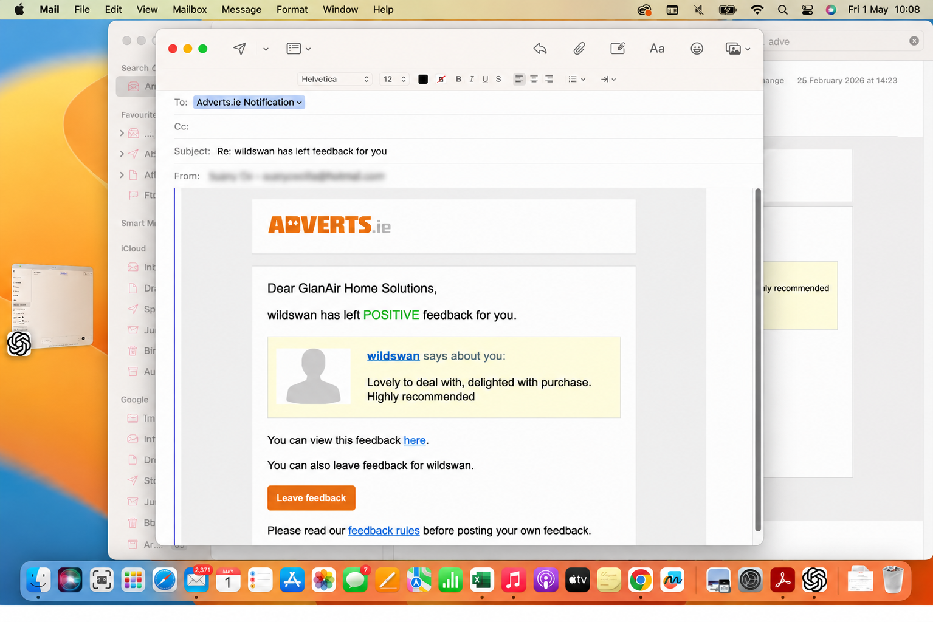This screenshot has height=622, width=933.
Task: Clear the 'adve' search in main window
Action: [914, 41]
